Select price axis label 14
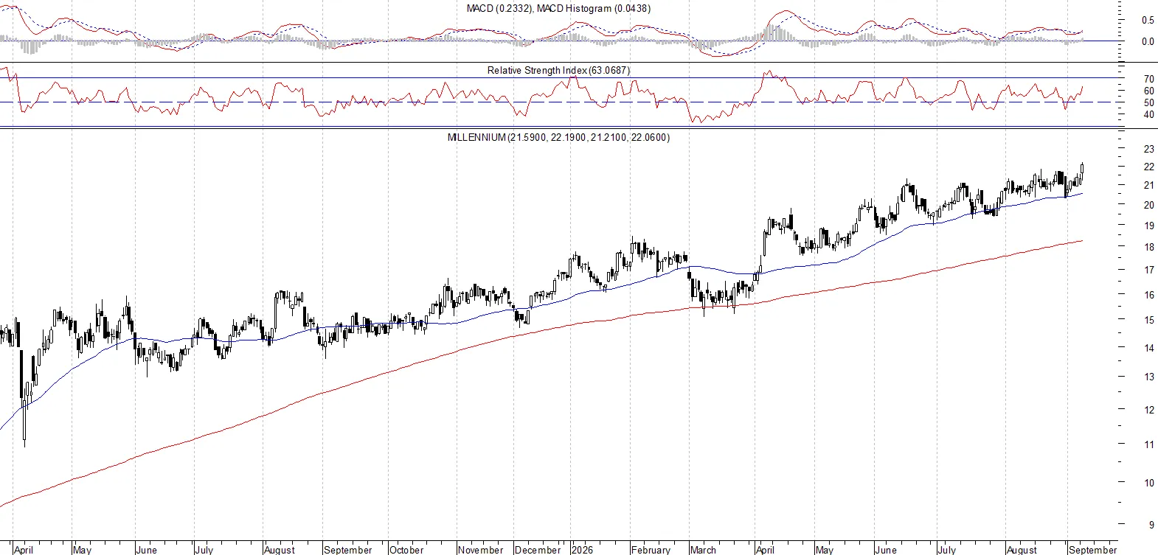The width and height of the screenshot is (1158, 555). 1148,348
